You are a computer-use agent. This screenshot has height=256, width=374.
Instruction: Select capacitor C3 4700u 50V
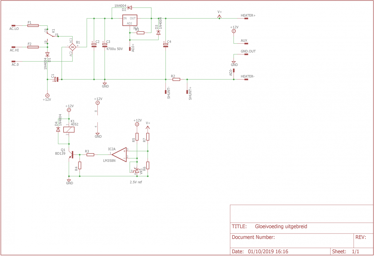[105, 45]
